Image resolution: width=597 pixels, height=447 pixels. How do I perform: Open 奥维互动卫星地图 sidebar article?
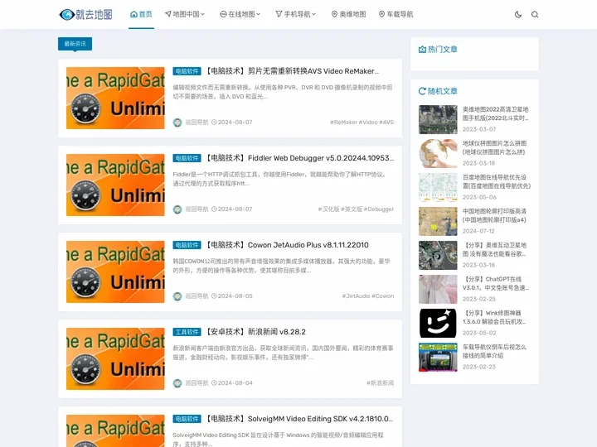pos(494,249)
